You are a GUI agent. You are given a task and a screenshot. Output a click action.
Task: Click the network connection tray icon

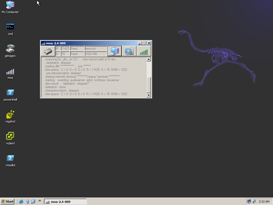point(249,202)
